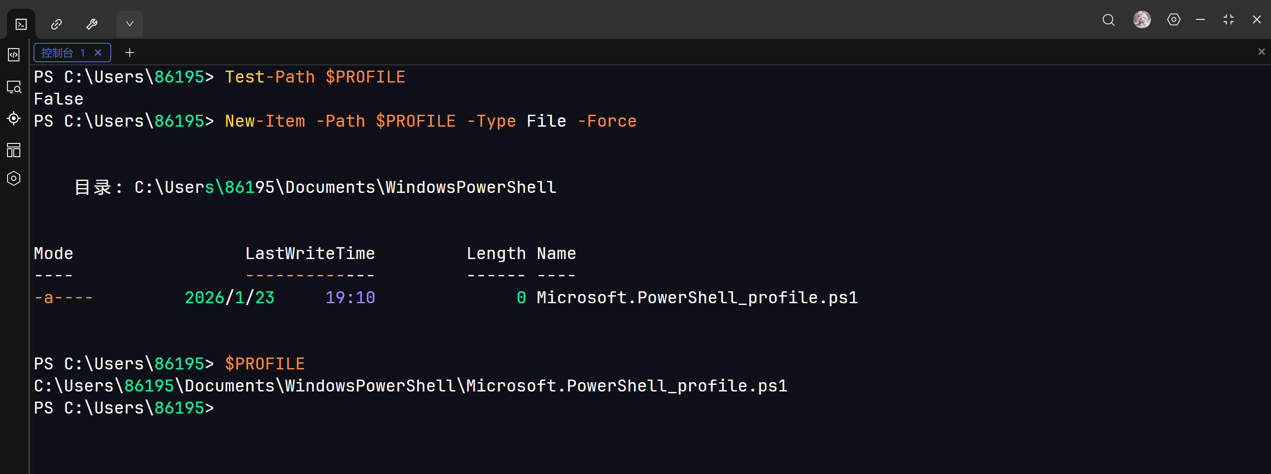Open the search magnifier icon

[x=1108, y=20]
